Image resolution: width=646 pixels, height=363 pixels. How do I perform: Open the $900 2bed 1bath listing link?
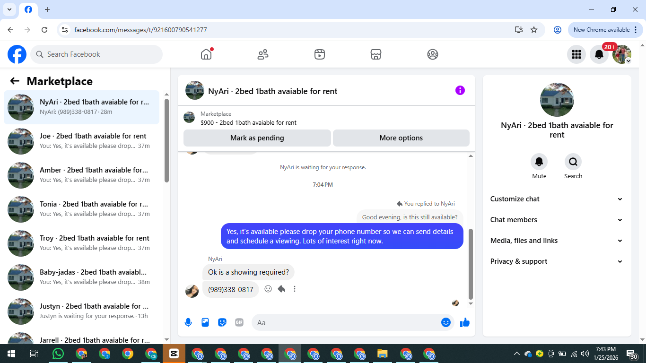(248, 122)
